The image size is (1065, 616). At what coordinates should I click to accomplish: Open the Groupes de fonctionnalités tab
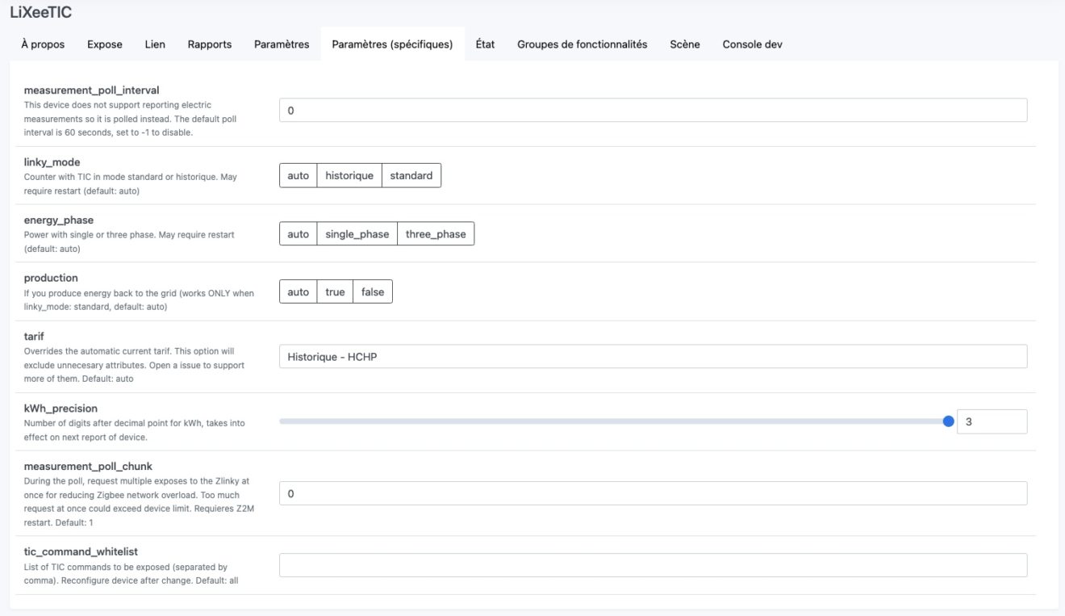582,44
